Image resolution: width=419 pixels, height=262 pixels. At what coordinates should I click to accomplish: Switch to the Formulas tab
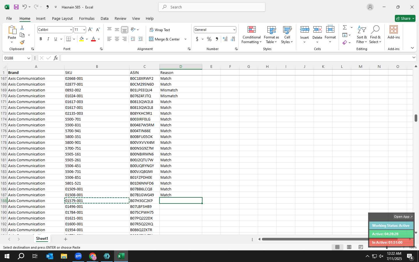(x=87, y=18)
